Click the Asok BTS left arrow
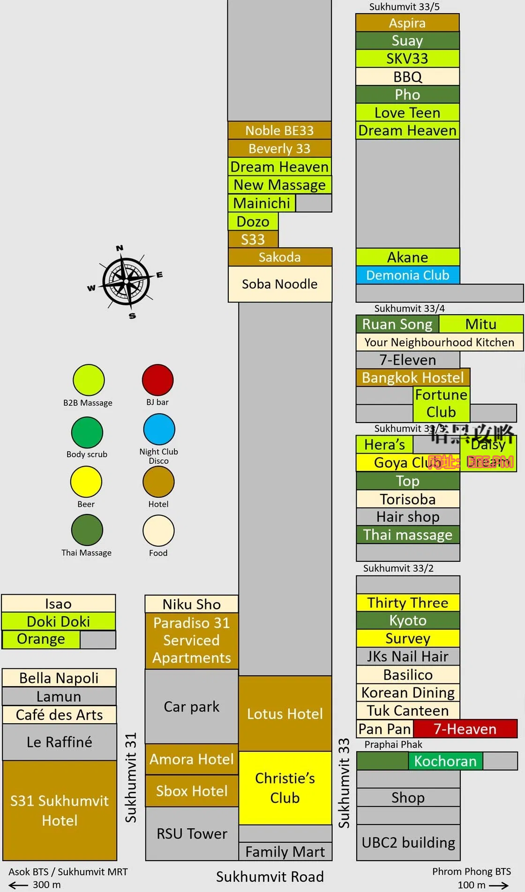 pyautogui.click(x=18, y=885)
